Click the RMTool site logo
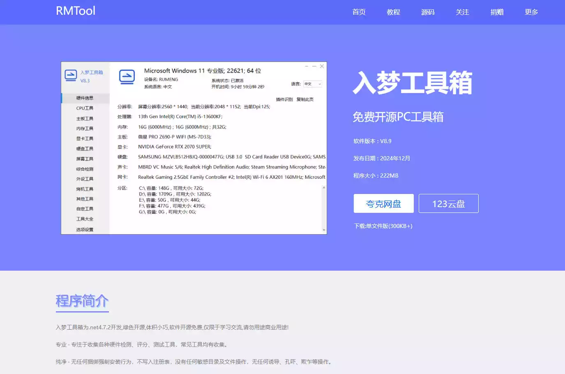 pyautogui.click(x=76, y=11)
